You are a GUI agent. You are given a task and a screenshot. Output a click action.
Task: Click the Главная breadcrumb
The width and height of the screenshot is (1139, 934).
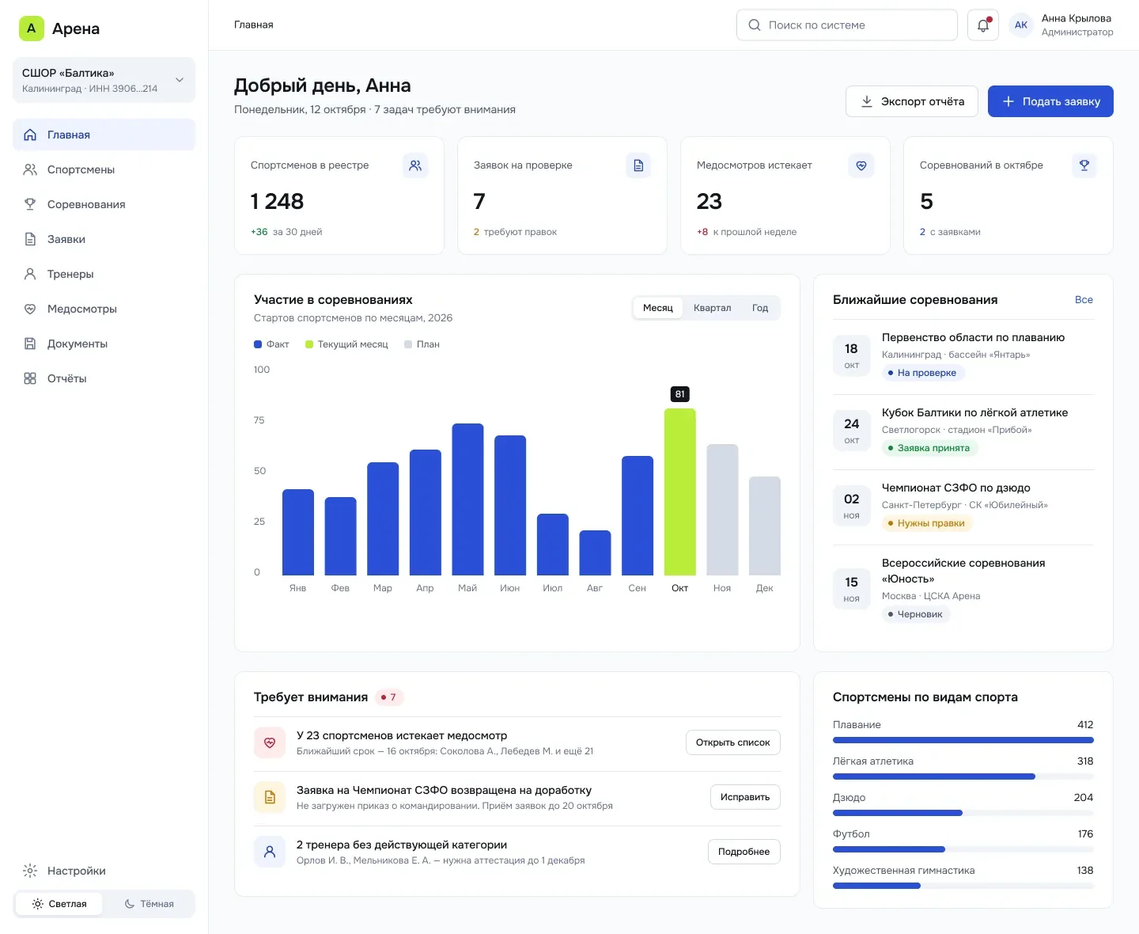pyautogui.click(x=254, y=25)
